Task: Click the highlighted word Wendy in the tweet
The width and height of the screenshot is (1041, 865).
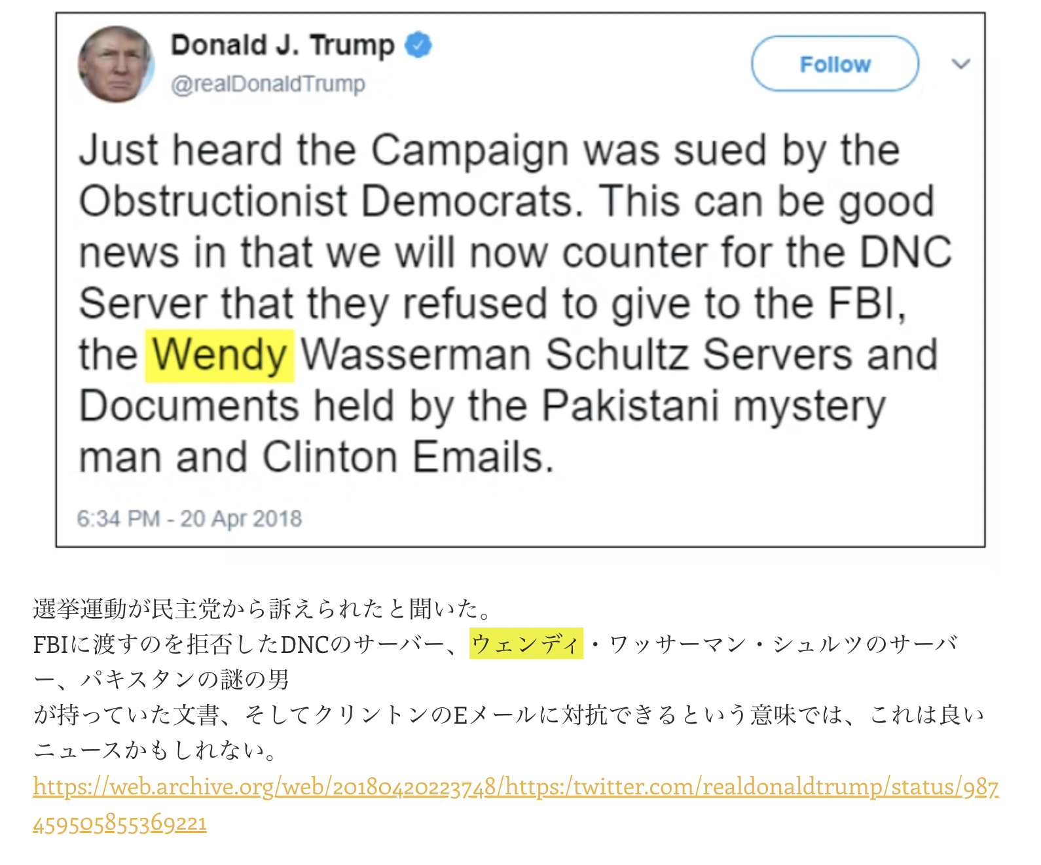Action: tap(219, 355)
